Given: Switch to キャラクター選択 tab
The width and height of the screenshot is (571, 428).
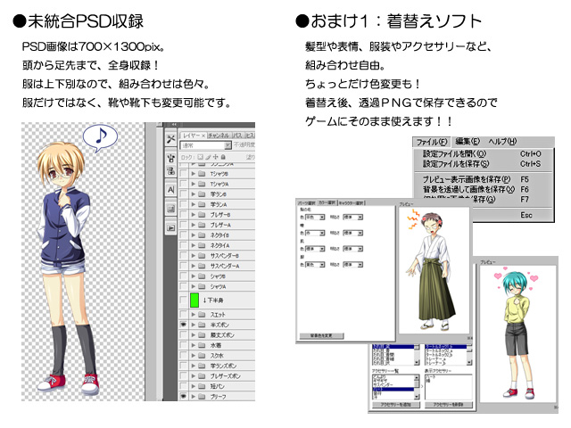Looking at the screenshot, I should pyautogui.click(x=352, y=202).
